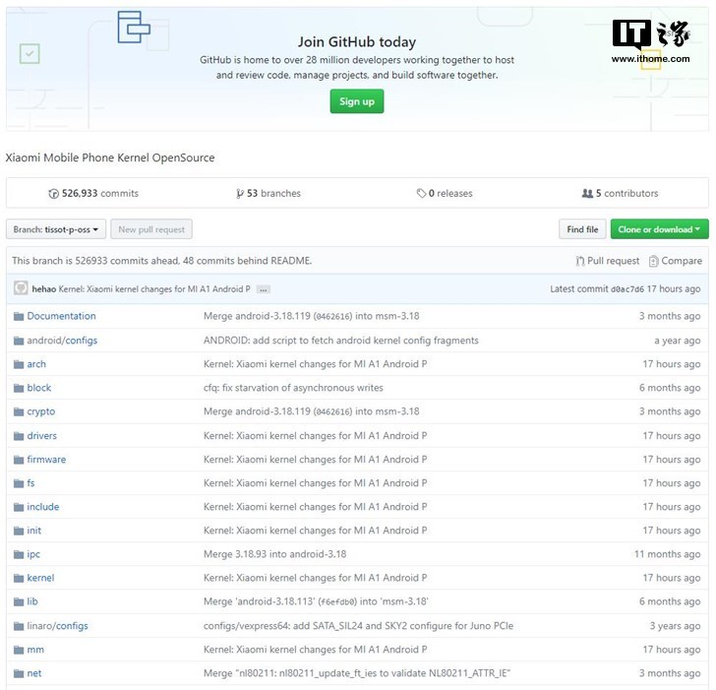716x690 pixels.
Task: Click the '3 years ago' timestamp
Action: pos(675,626)
